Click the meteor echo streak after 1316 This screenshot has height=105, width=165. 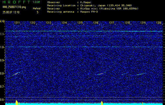[x=101, y=73]
